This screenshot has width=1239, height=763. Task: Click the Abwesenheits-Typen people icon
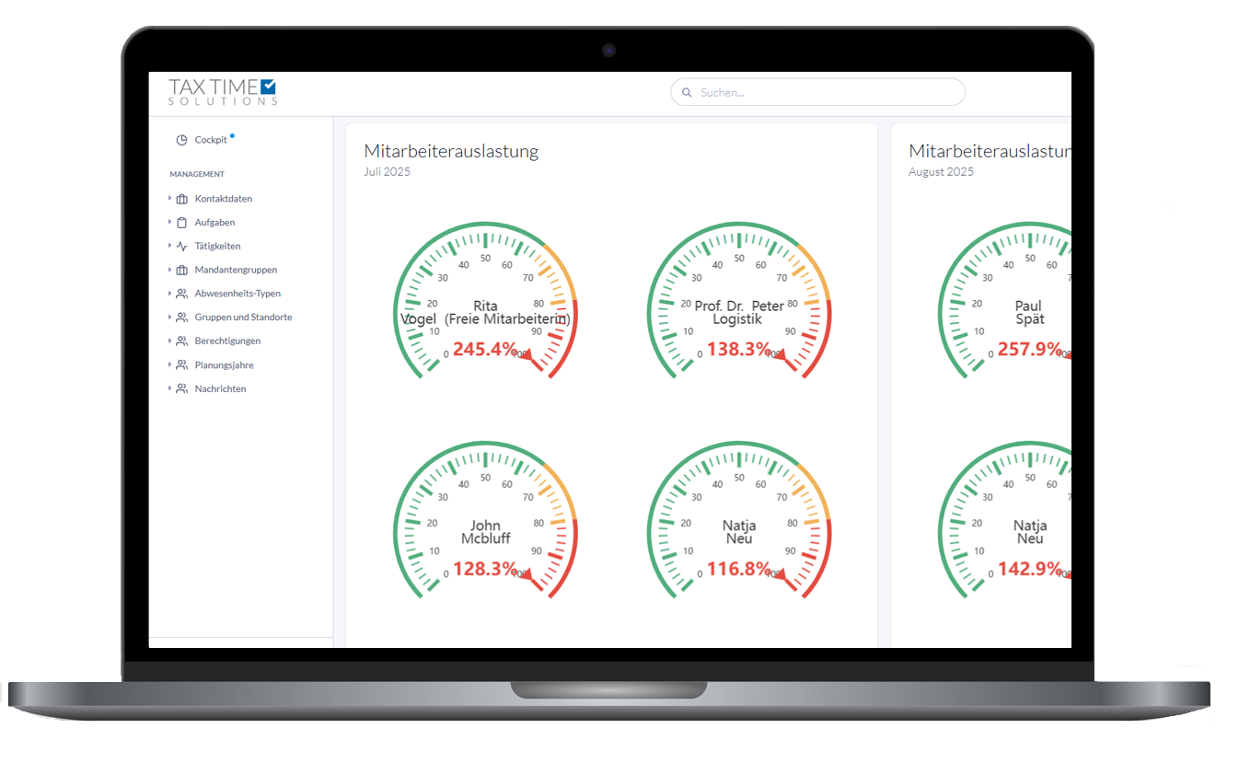tap(182, 294)
